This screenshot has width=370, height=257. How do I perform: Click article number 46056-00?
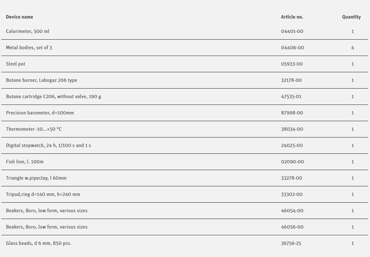(292, 227)
